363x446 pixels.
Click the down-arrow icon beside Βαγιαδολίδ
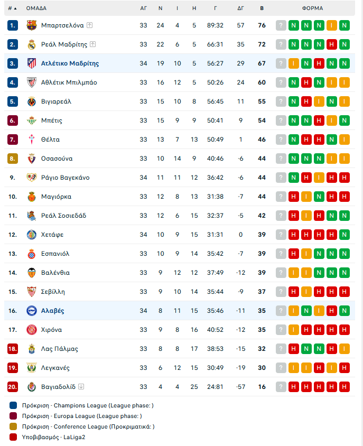(81, 387)
